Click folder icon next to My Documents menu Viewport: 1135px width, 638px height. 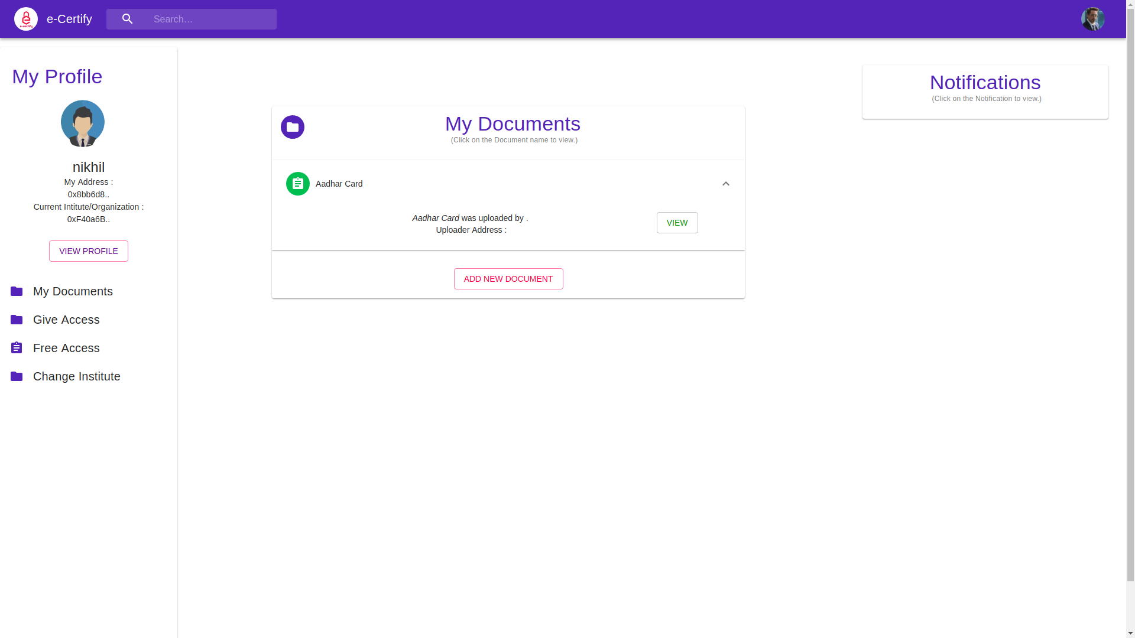click(17, 291)
